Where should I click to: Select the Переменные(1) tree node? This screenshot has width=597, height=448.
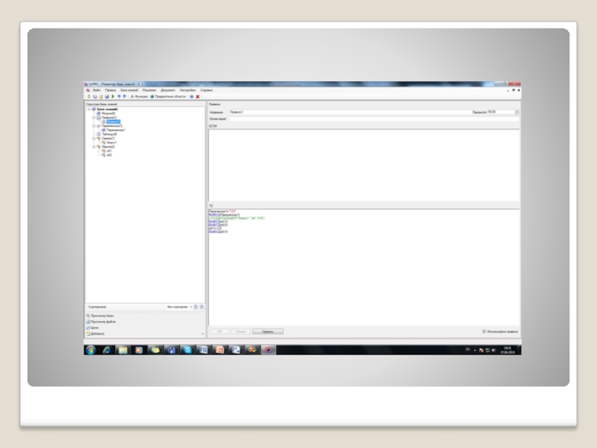click(112, 126)
